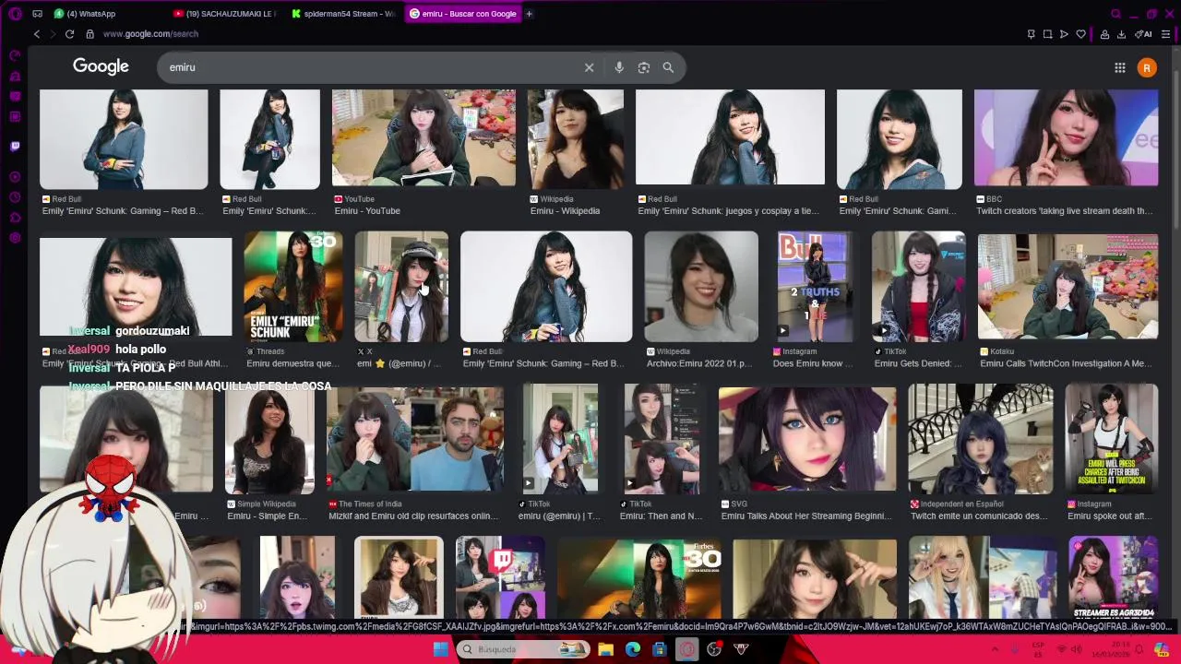Open new tab with plus button
This screenshot has width=1181, height=664.
coord(529,14)
